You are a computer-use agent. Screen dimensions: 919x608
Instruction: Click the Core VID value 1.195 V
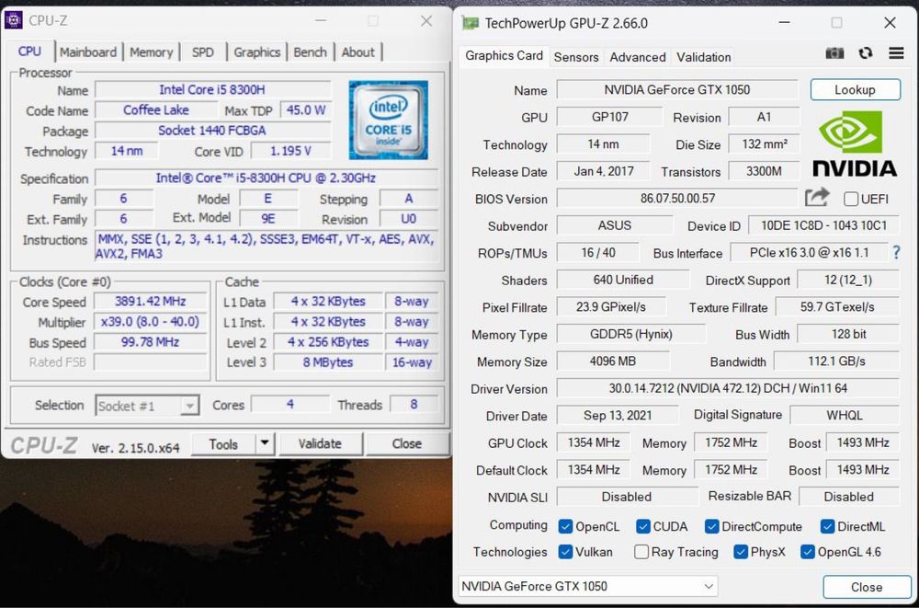tap(290, 151)
